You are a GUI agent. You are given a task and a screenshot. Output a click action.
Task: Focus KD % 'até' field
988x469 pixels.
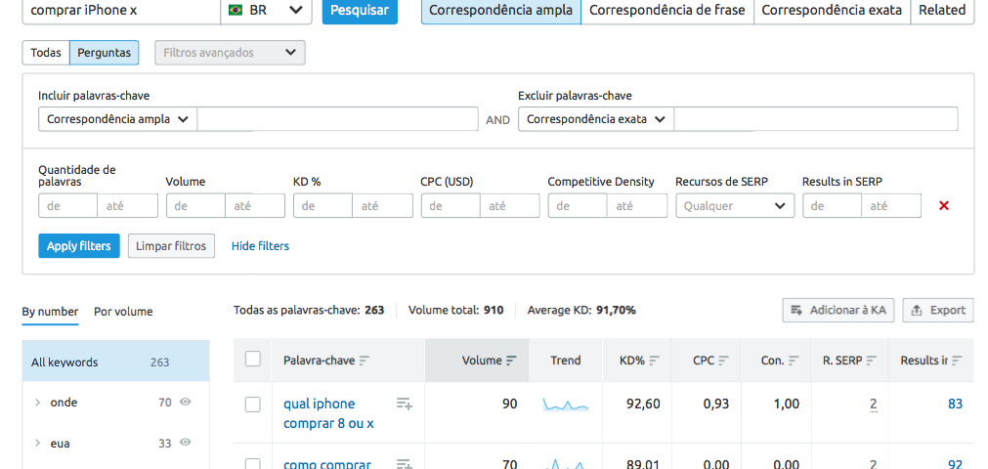pos(383,205)
